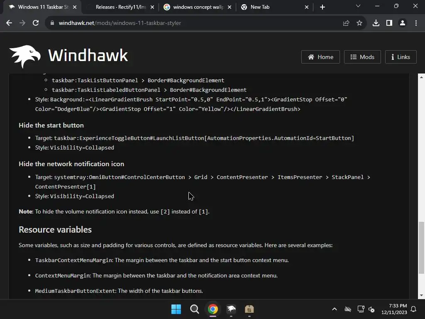Switch to Releases Rectify11 tab
The height and width of the screenshot is (319, 425).
tap(121, 7)
